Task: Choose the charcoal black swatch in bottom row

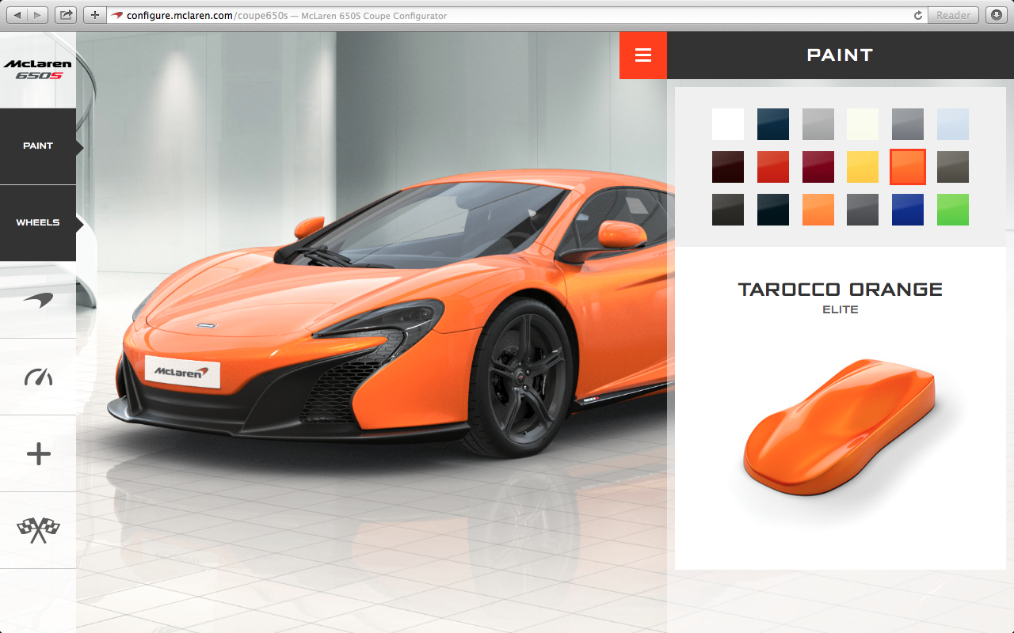Action: click(728, 210)
